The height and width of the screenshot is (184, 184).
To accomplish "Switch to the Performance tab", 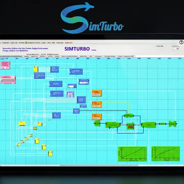I will 98,56.
